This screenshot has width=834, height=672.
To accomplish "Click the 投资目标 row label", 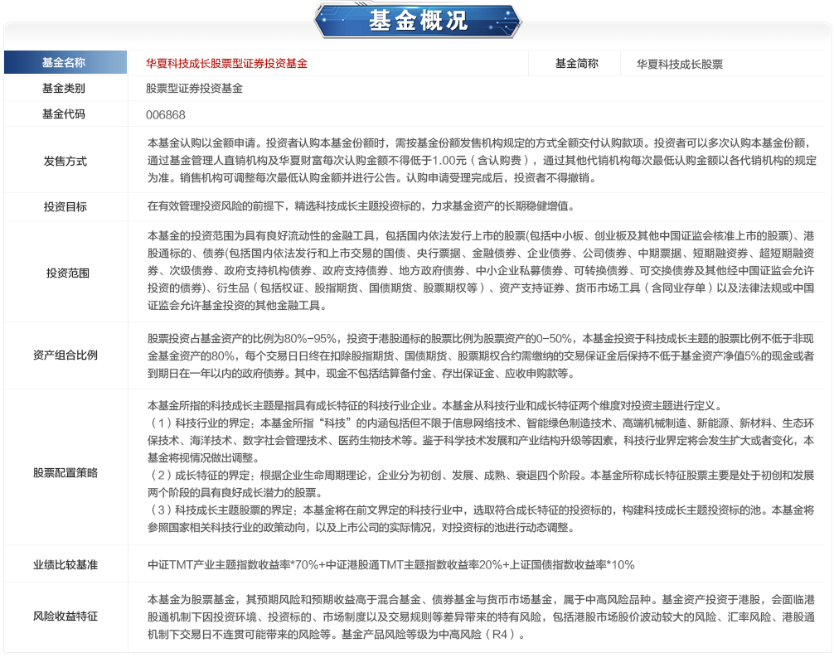I will point(65,206).
